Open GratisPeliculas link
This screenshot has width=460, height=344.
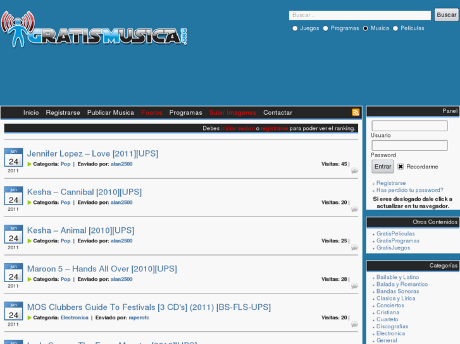[395, 234]
